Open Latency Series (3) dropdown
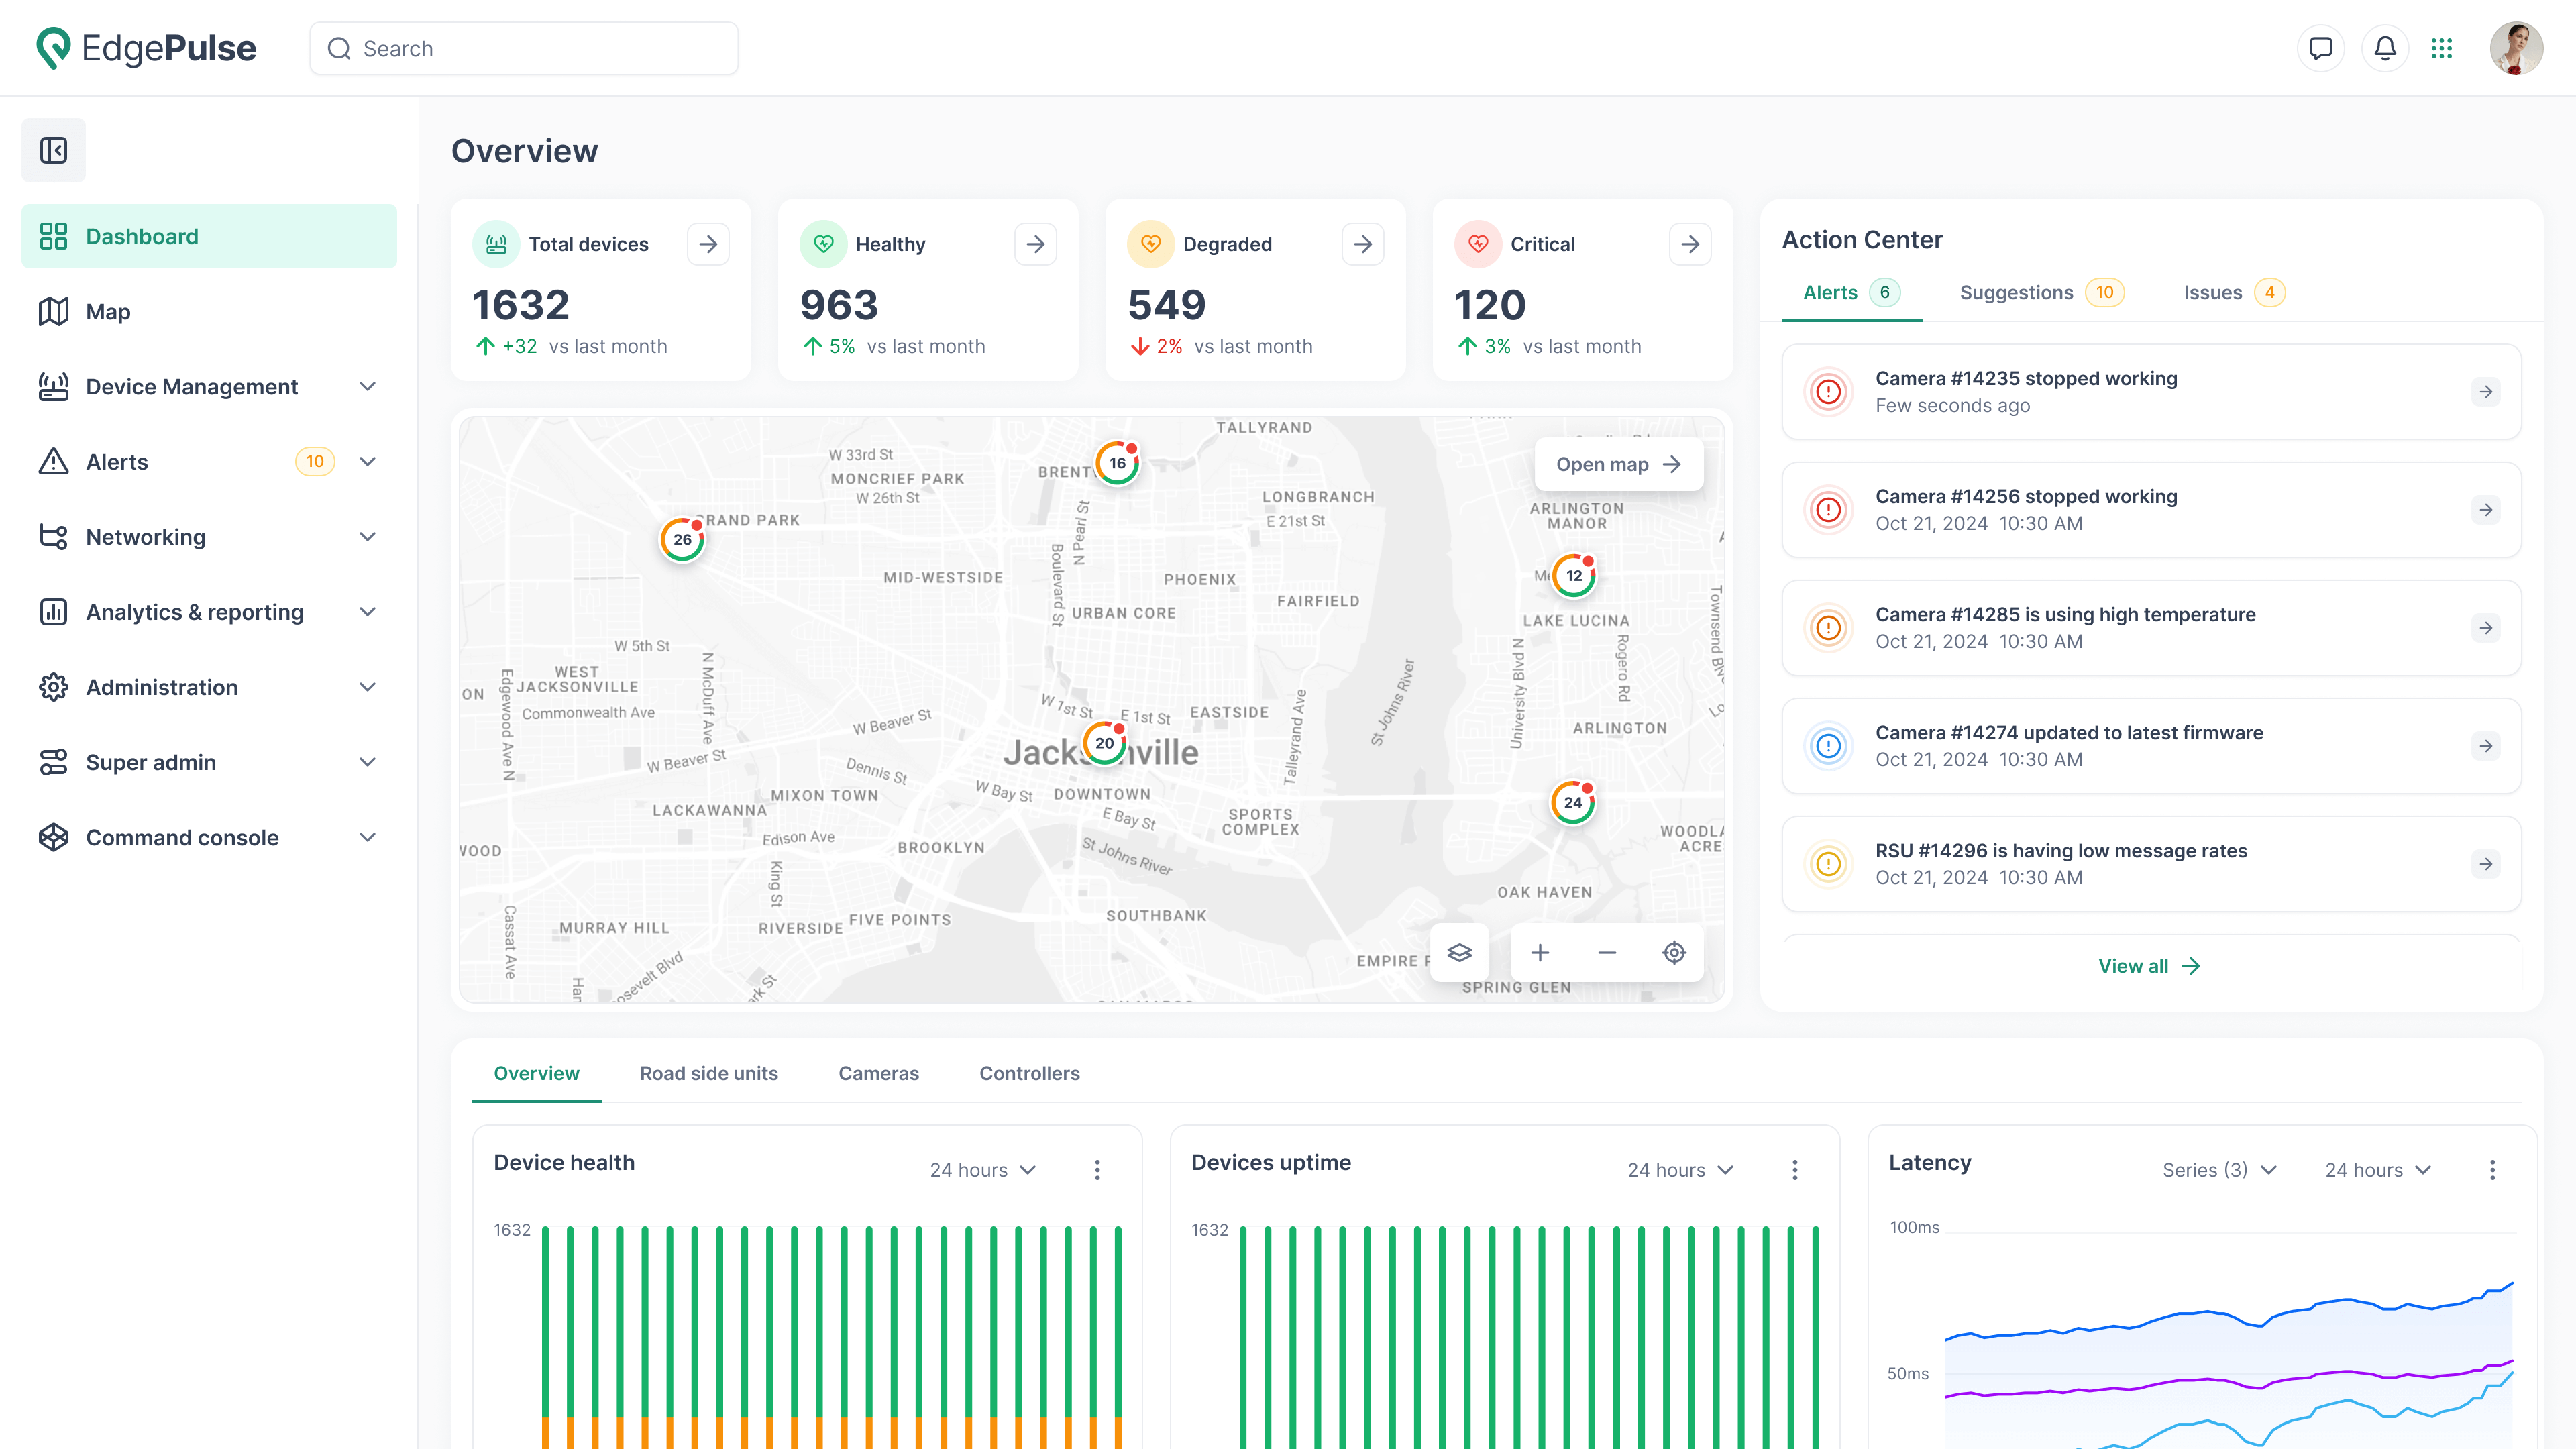 click(2219, 1170)
